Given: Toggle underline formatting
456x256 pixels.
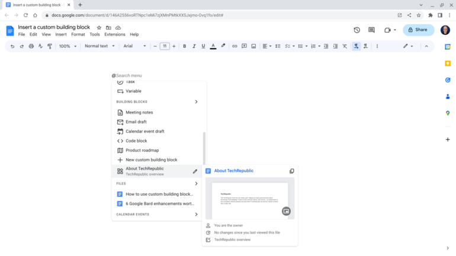Looking at the screenshot, I should coord(203,46).
